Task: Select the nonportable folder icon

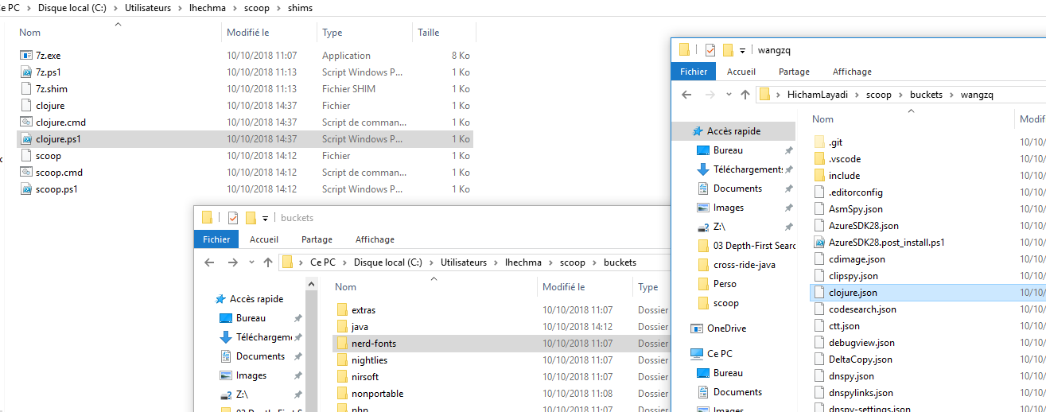Action: click(x=342, y=394)
